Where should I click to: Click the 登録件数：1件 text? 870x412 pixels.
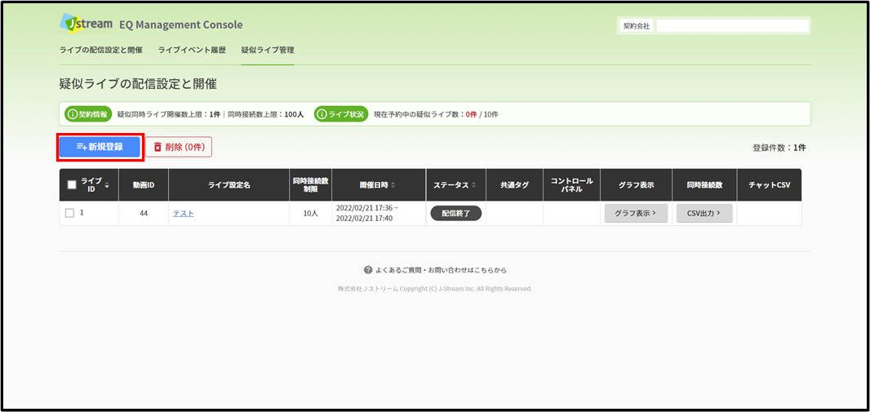point(779,148)
